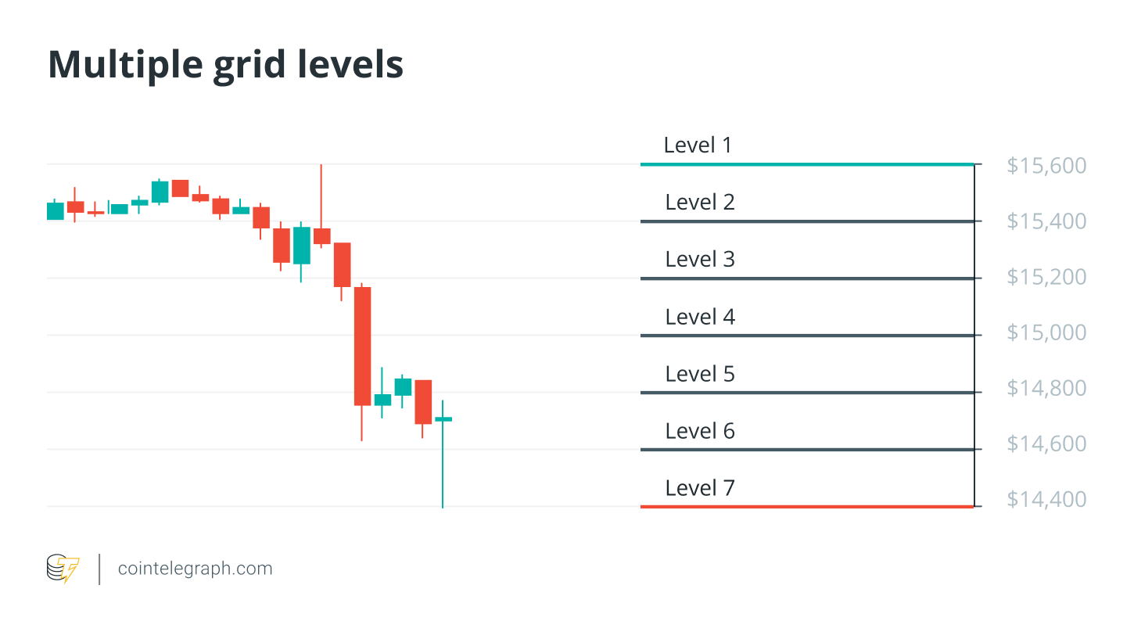Viewport: 1134px width, 632px height.
Task: Select the Level 5 label
Action: (x=700, y=374)
